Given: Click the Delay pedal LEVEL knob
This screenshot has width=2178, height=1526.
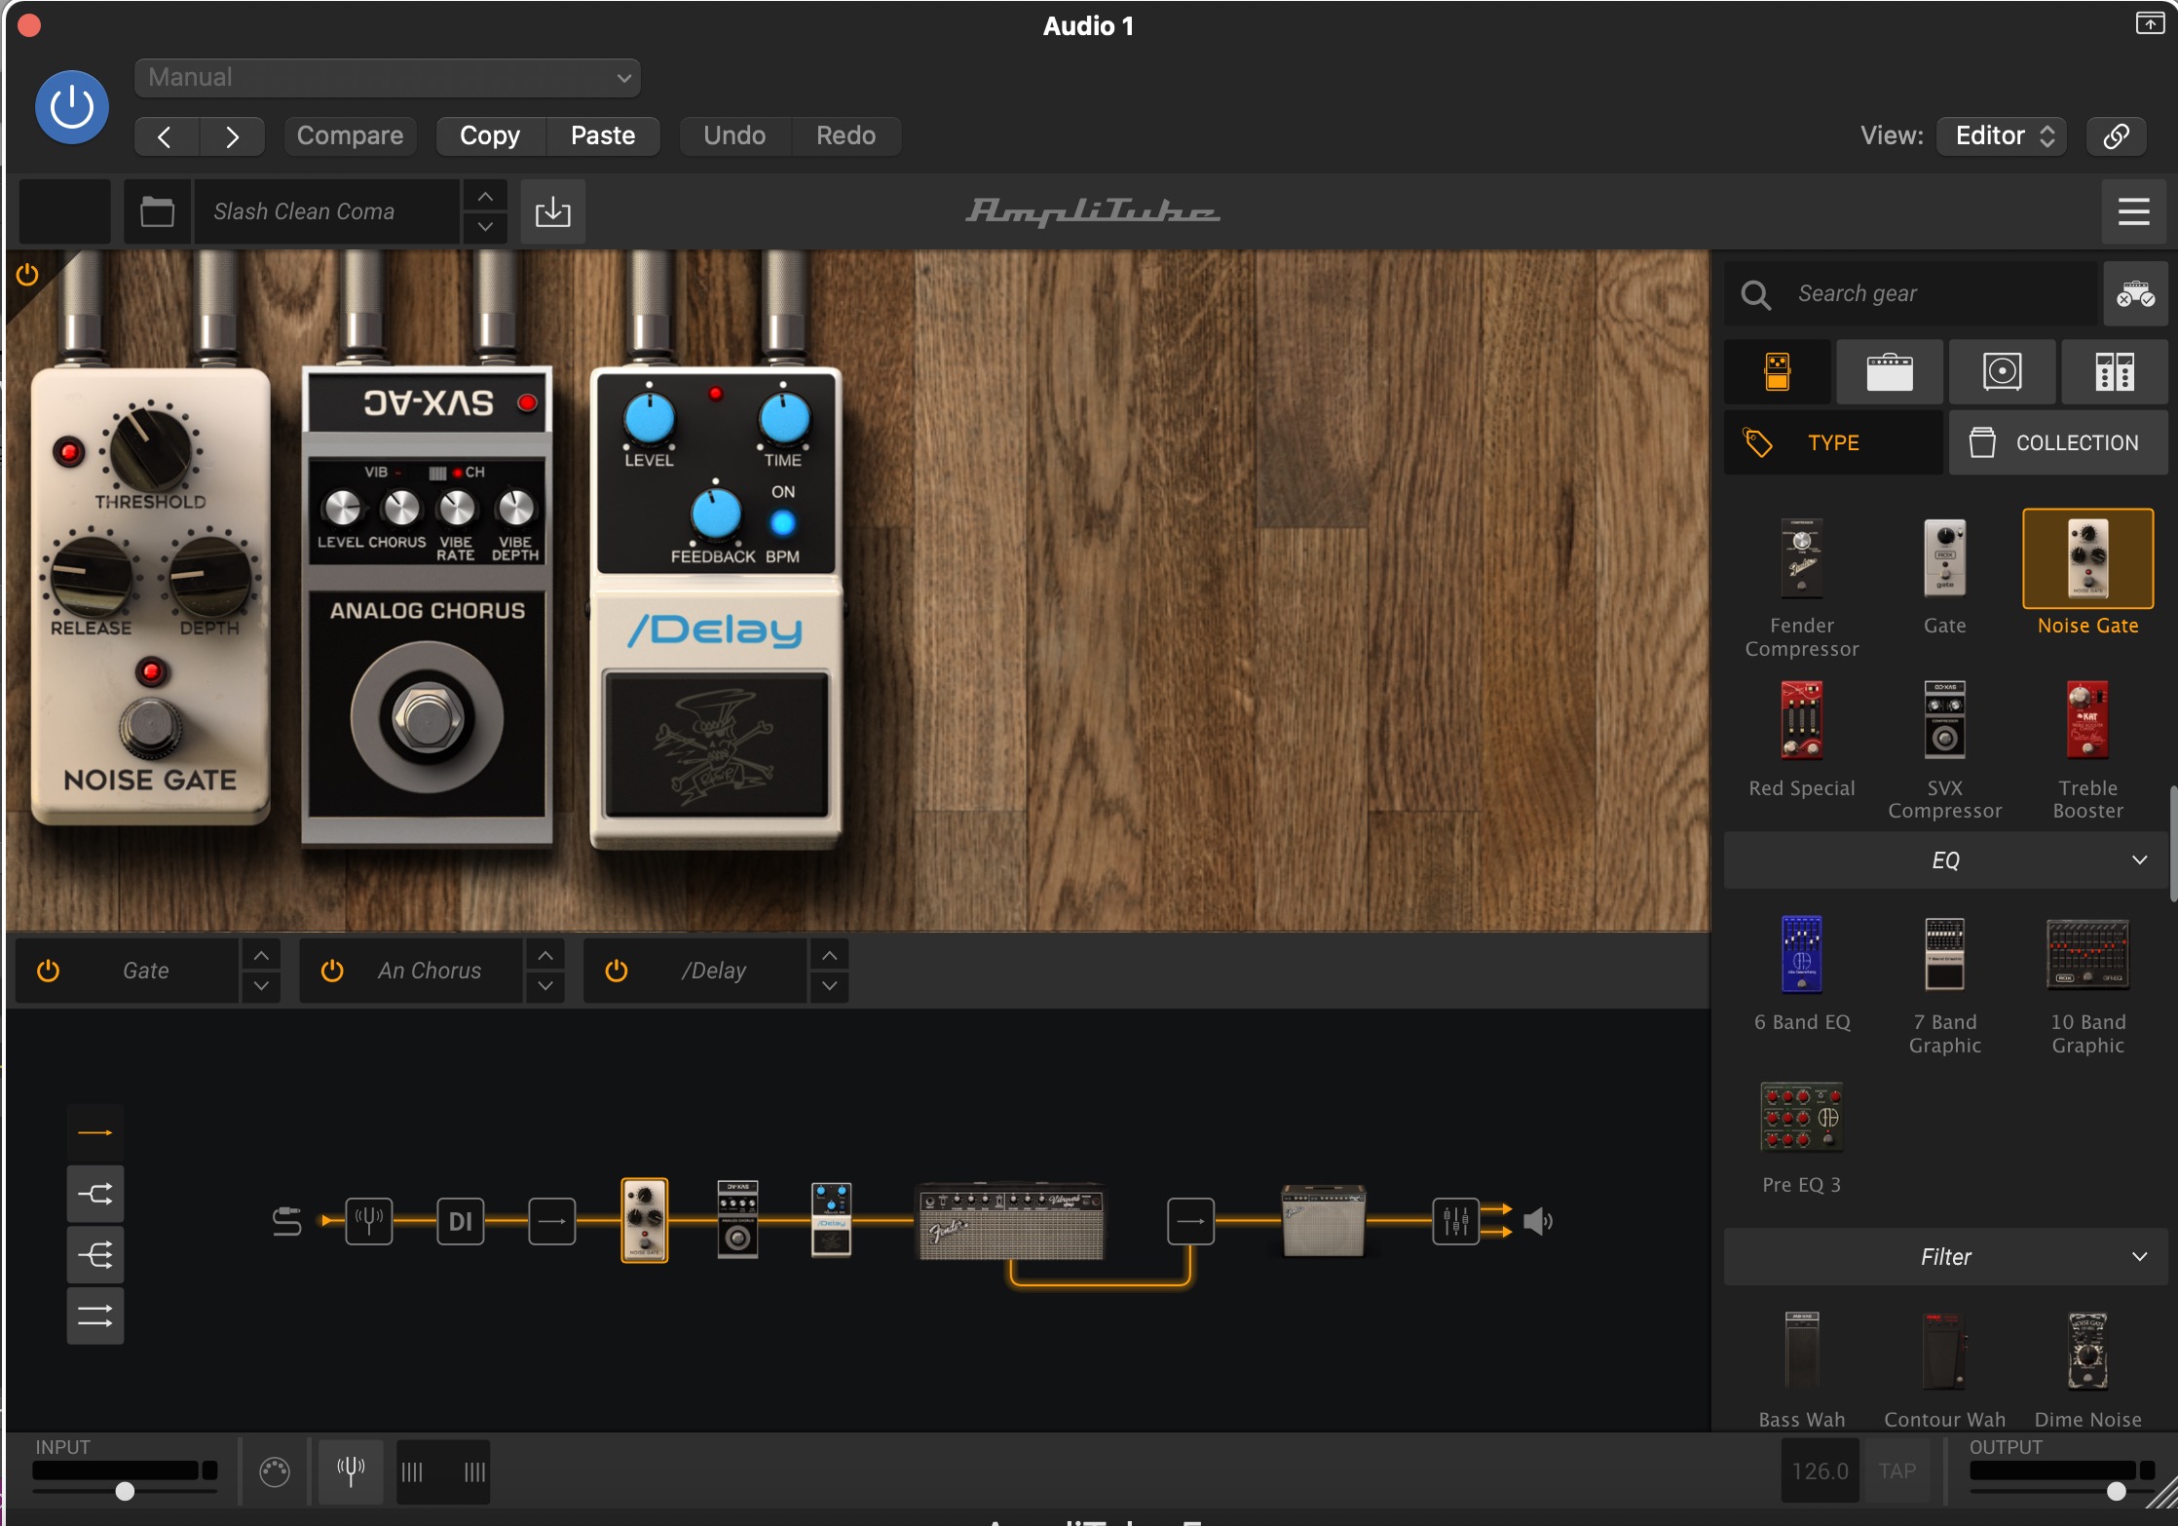Looking at the screenshot, I should [649, 420].
